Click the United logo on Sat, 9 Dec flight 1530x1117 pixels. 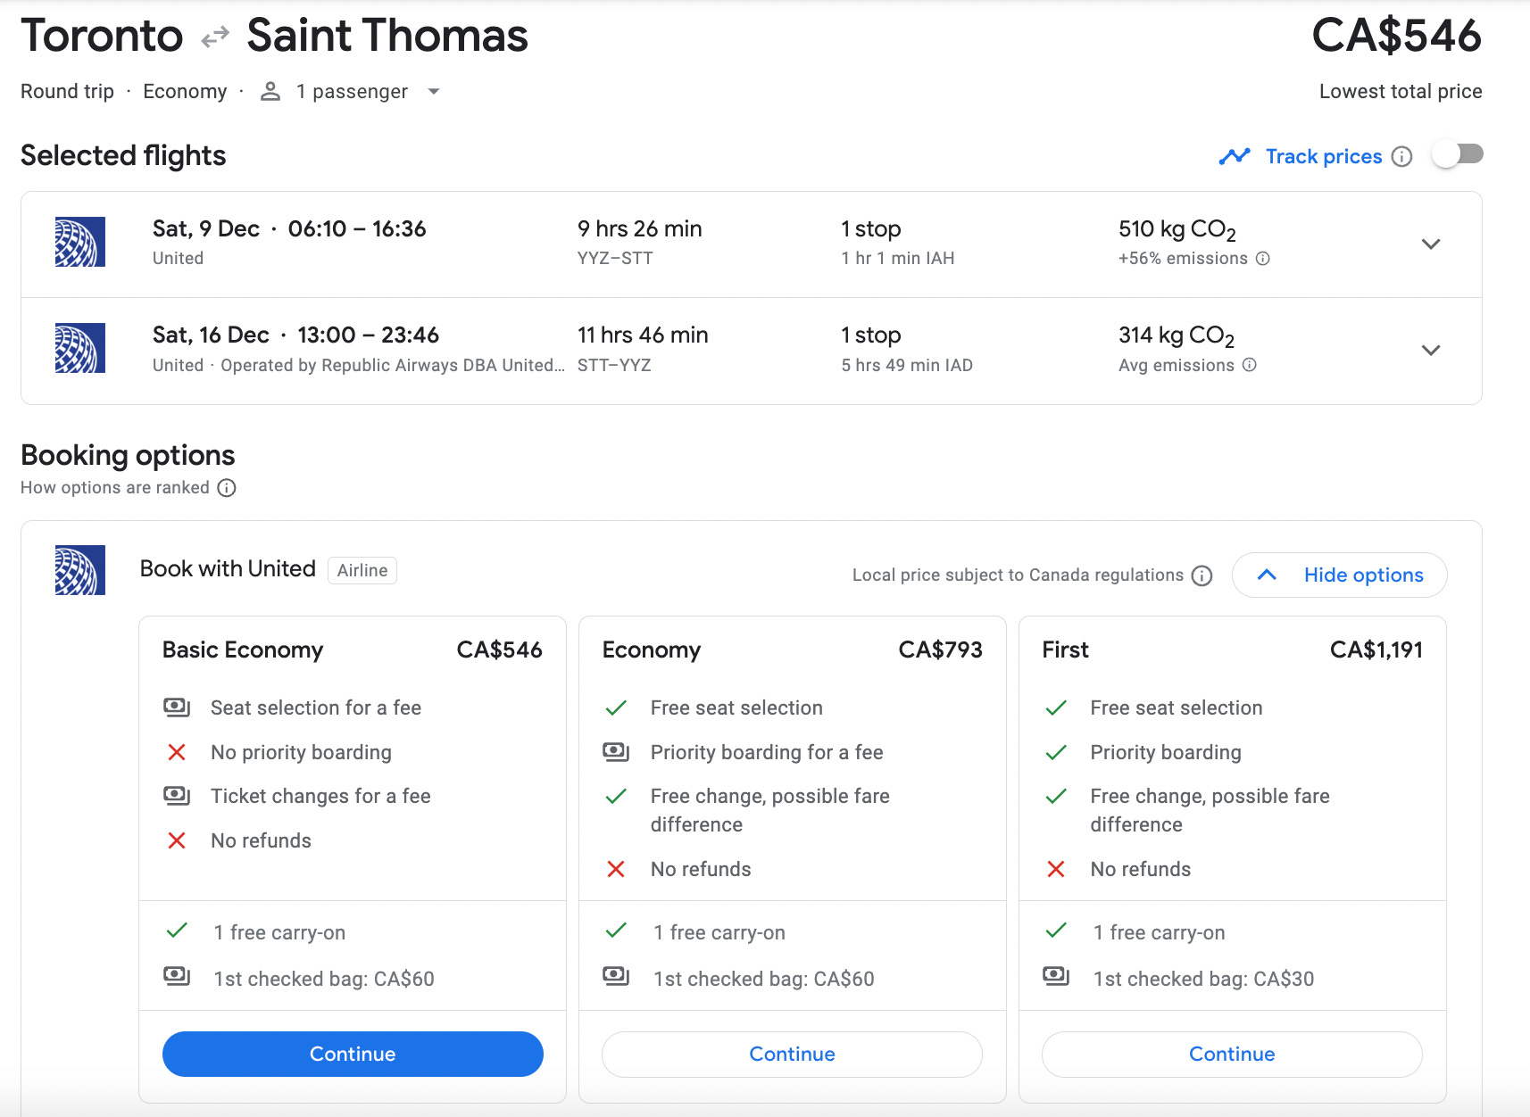(x=80, y=242)
